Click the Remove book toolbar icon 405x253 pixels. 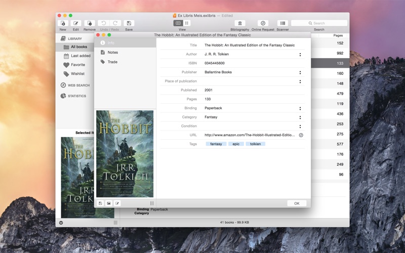90,23
